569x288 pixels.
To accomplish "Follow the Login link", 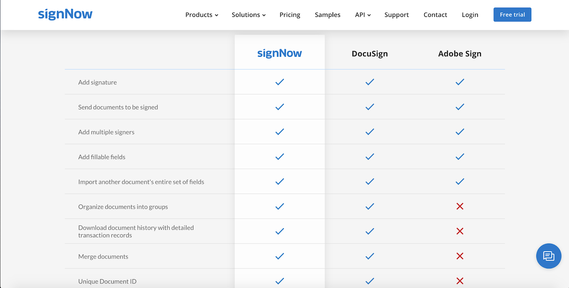I will pyautogui.click(x=470, y=15).
